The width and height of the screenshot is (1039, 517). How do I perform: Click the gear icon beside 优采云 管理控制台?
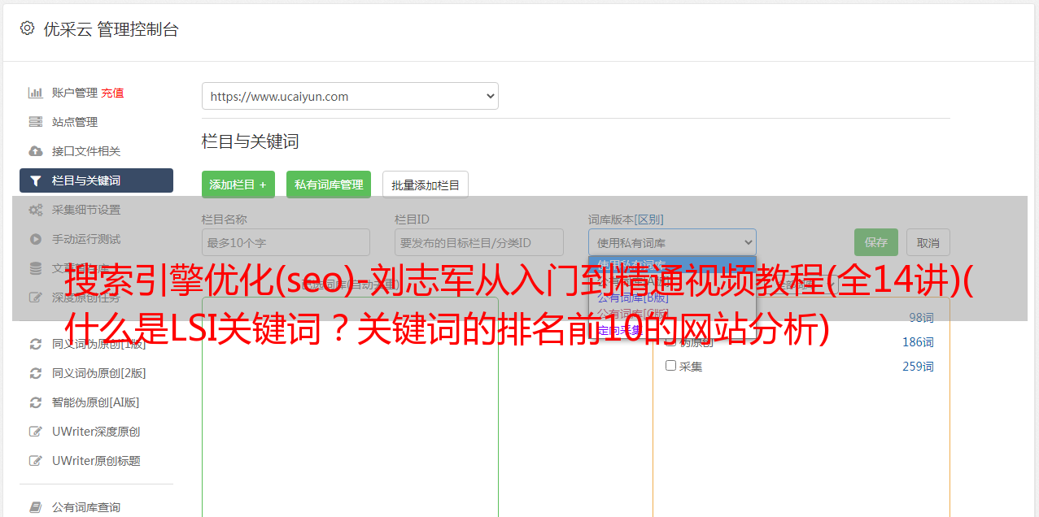28,28
